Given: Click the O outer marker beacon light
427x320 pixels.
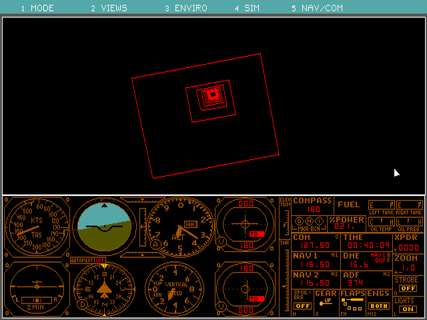Looking at the screenshot, I should tap(300, 221).
